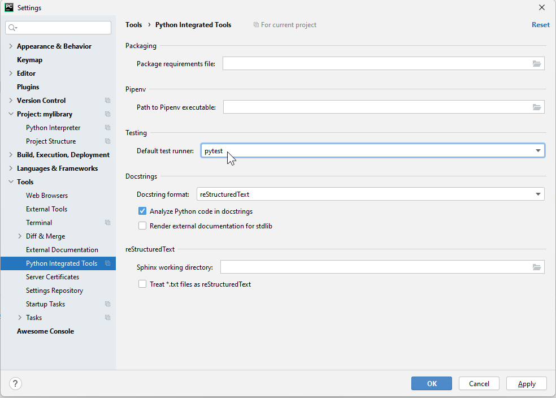Expand the Appearance & Behavior section

(x=11, y=46)
